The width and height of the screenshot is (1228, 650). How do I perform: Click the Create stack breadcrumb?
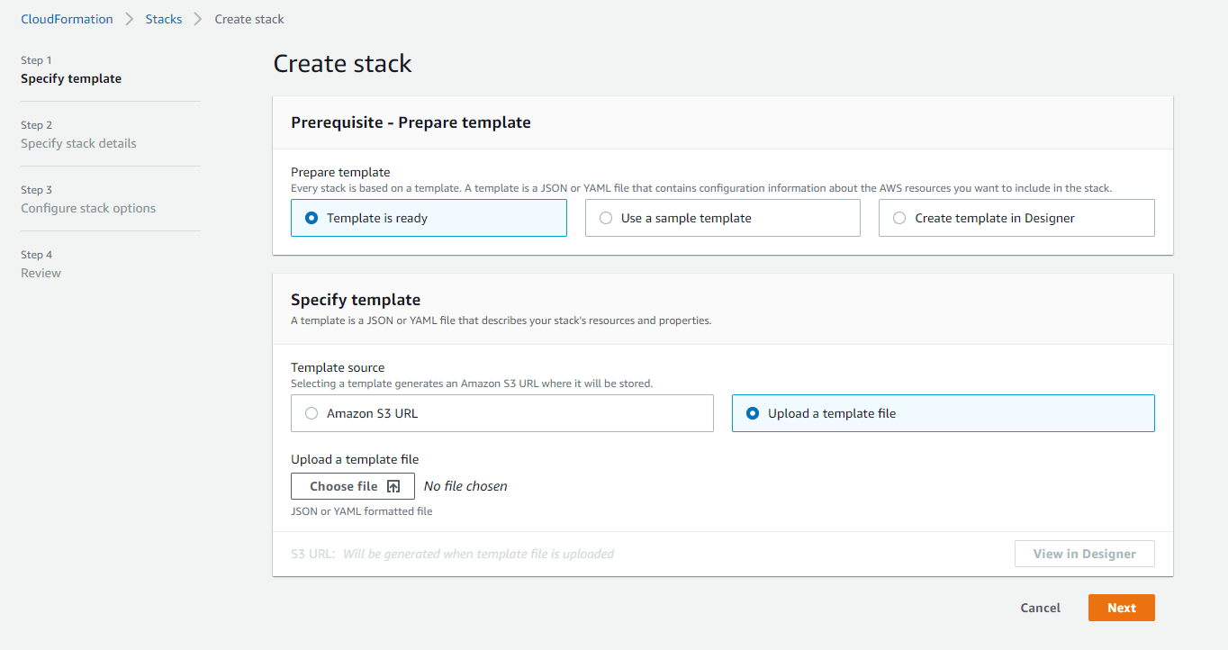[248, 18]
